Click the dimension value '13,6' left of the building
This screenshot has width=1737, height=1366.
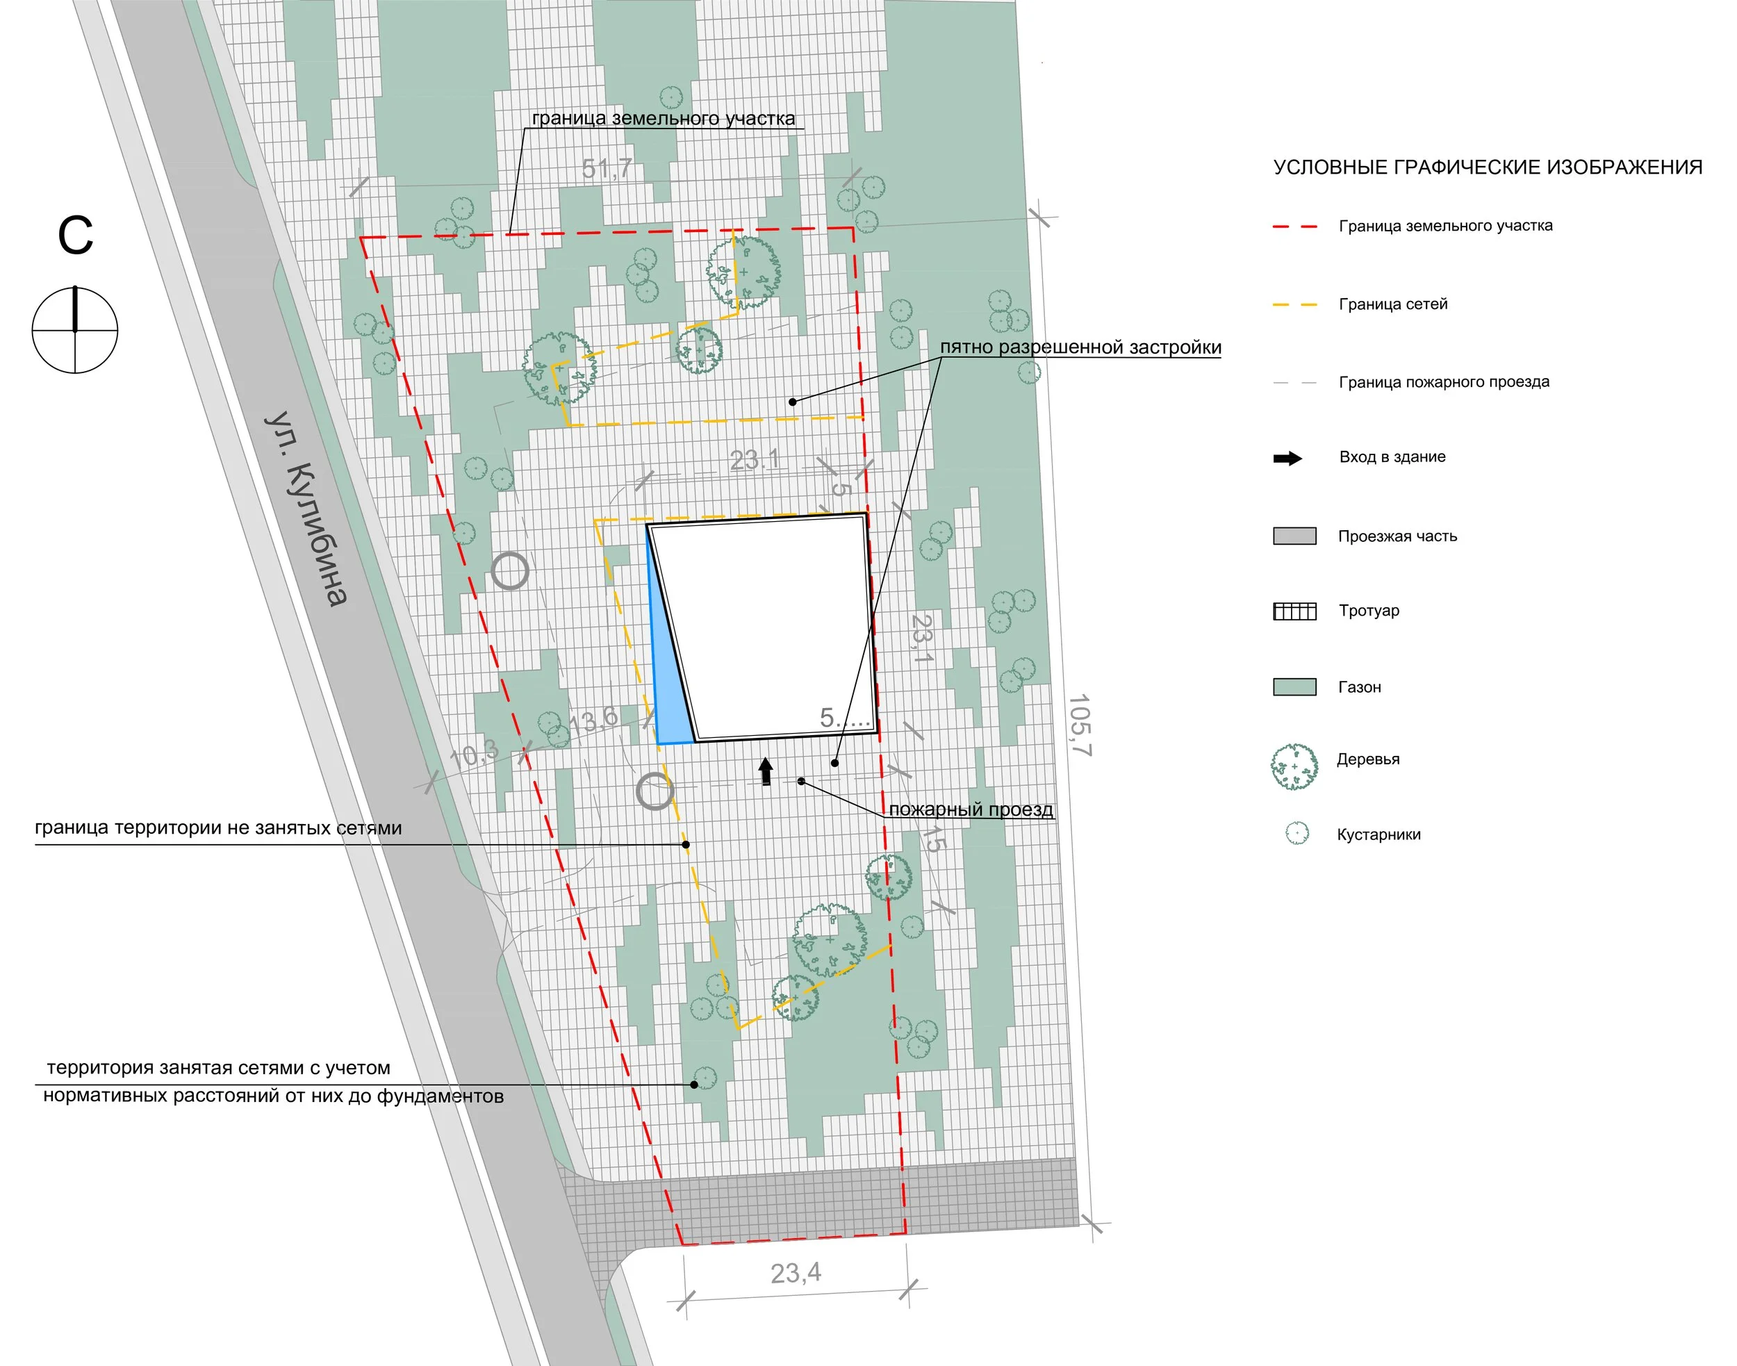coord(593,720)
